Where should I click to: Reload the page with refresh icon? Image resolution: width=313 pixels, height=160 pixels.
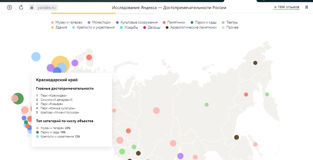(21, 7)
